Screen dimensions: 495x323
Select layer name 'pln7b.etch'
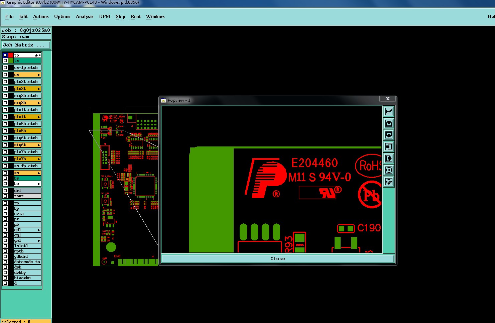[27, 152]
